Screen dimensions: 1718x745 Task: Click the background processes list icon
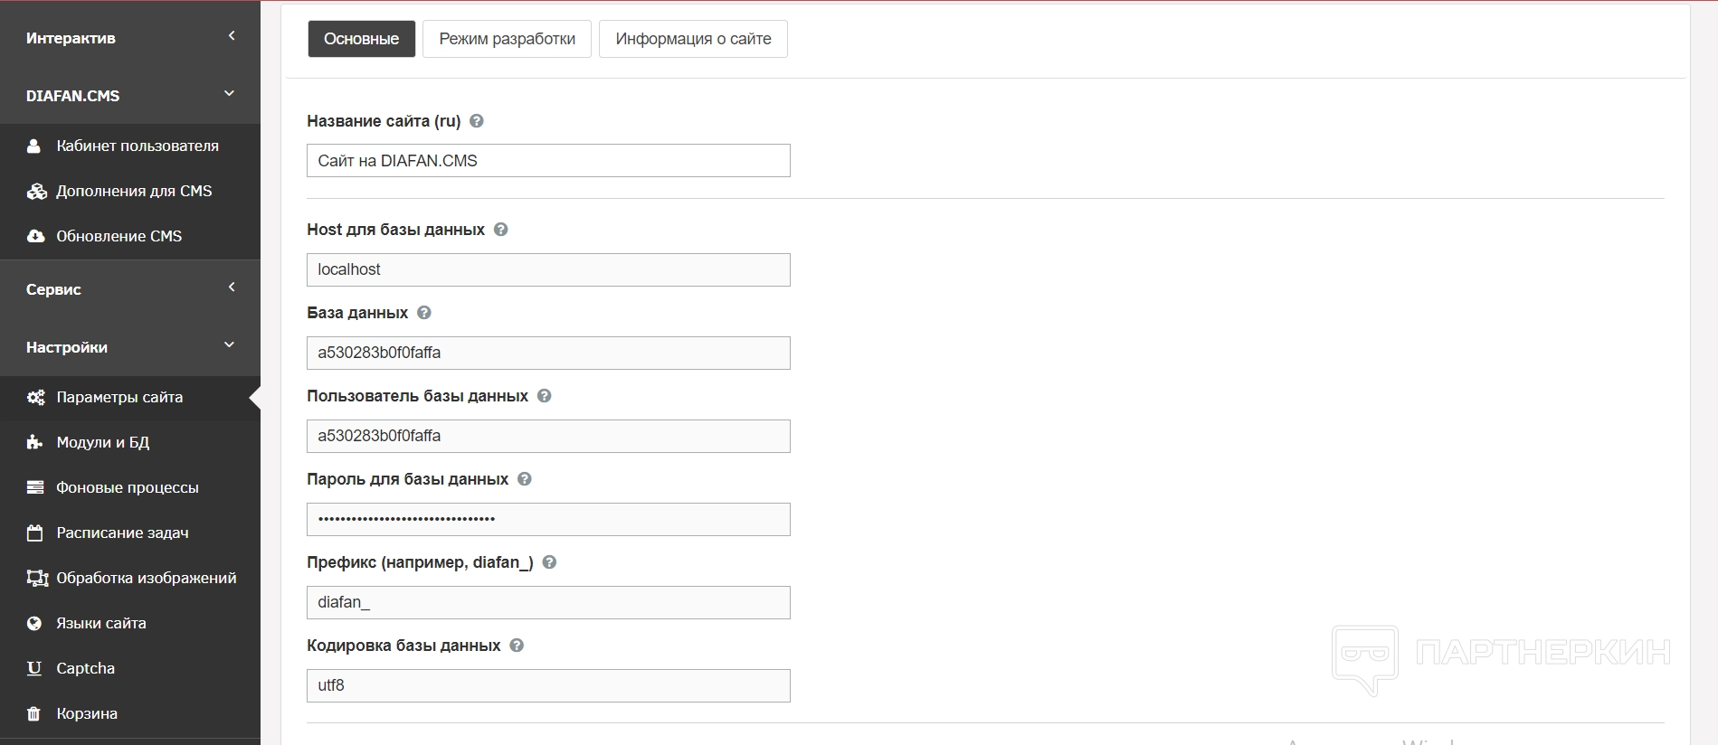point(35,487)
